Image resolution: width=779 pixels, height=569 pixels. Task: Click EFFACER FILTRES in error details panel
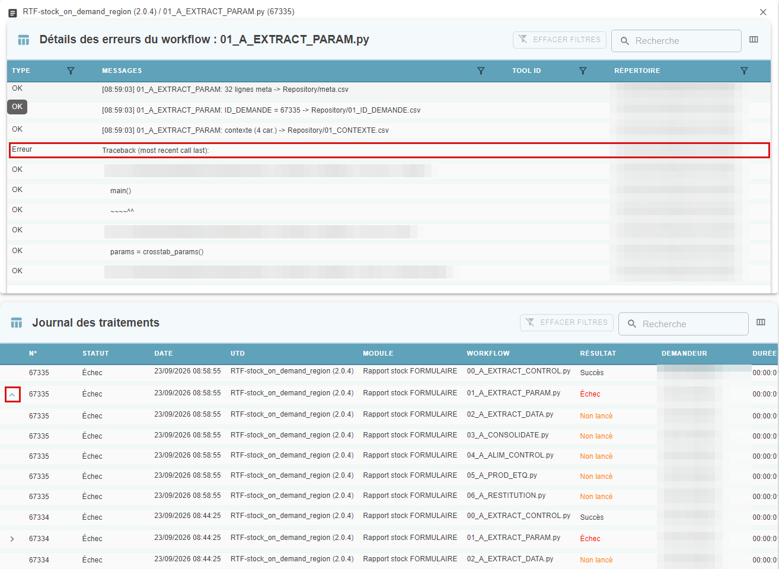pos(560,40)
